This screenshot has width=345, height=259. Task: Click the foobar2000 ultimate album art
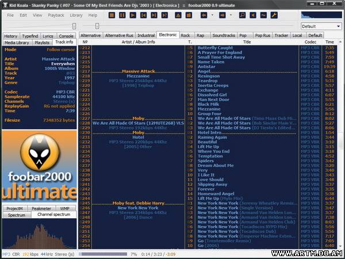tap(40, 166)
